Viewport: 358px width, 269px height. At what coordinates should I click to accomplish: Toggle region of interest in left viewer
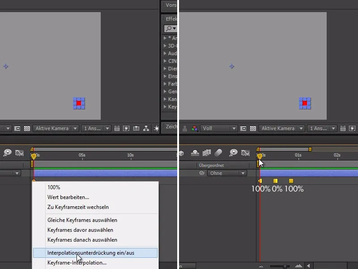(x=17, y=128)
